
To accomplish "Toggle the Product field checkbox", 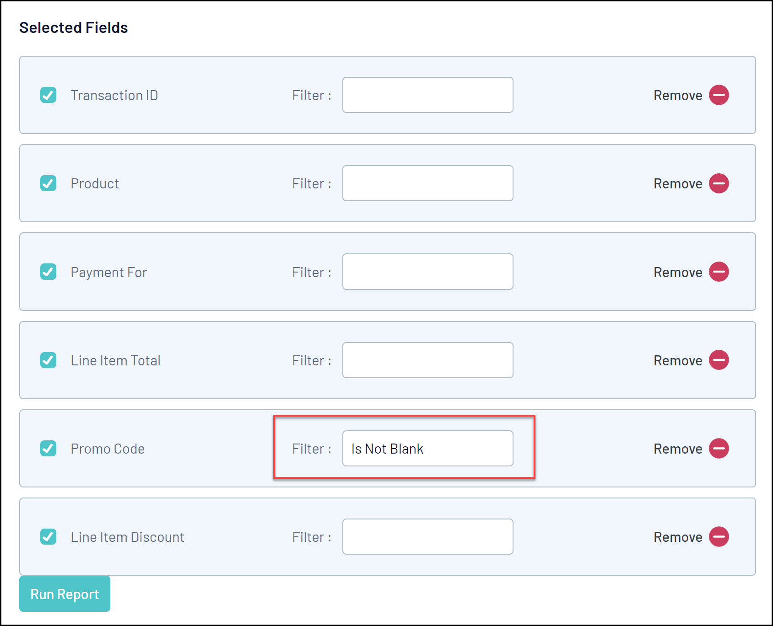I will (x=48, y=183).
